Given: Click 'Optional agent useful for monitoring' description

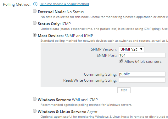Looking at the screenshot, I should 104,117.
